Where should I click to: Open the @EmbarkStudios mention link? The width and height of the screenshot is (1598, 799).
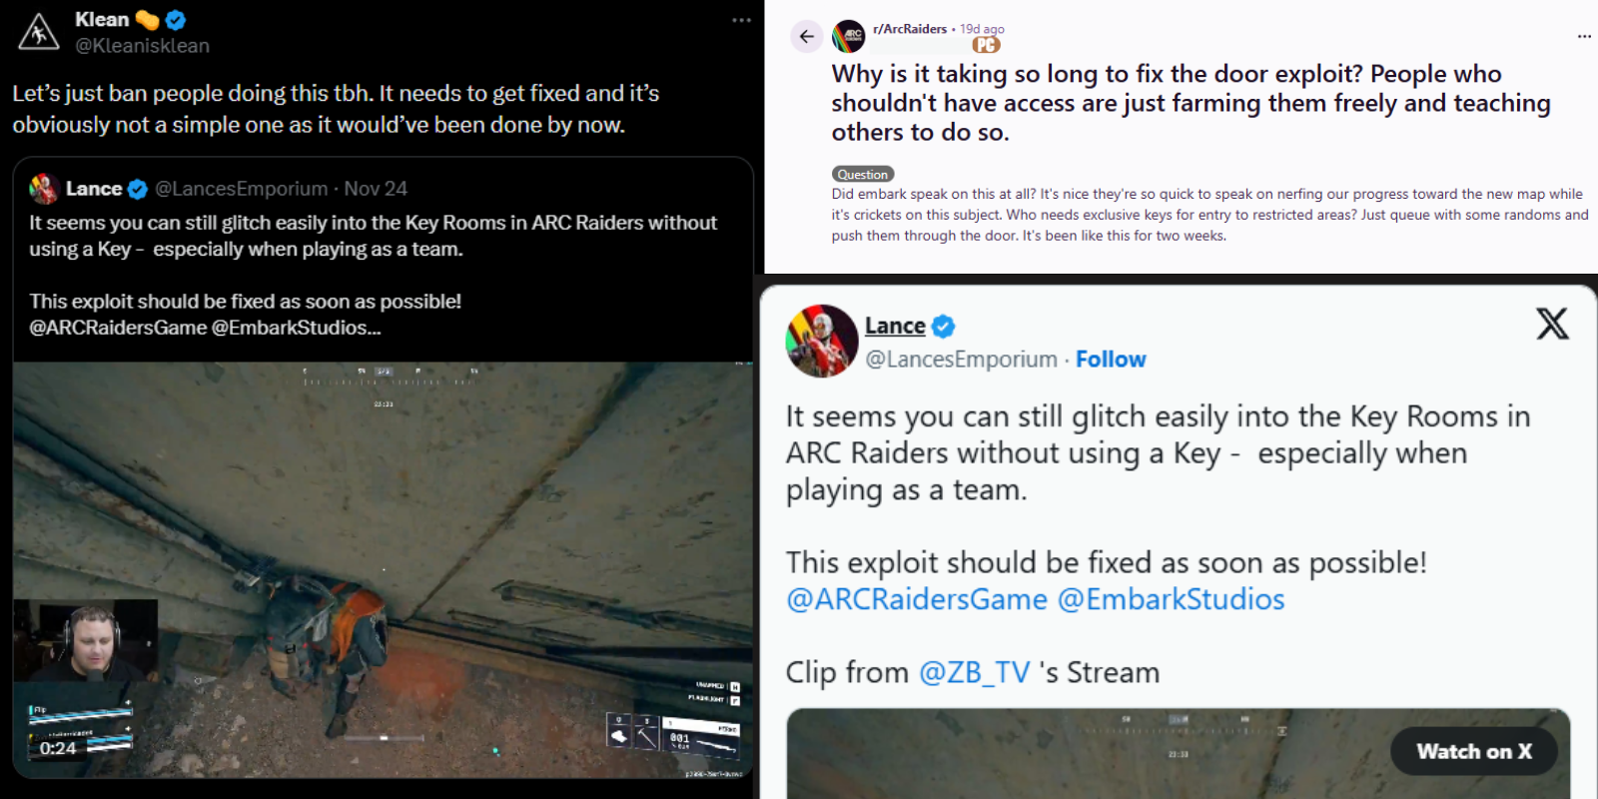(1170, 598)
